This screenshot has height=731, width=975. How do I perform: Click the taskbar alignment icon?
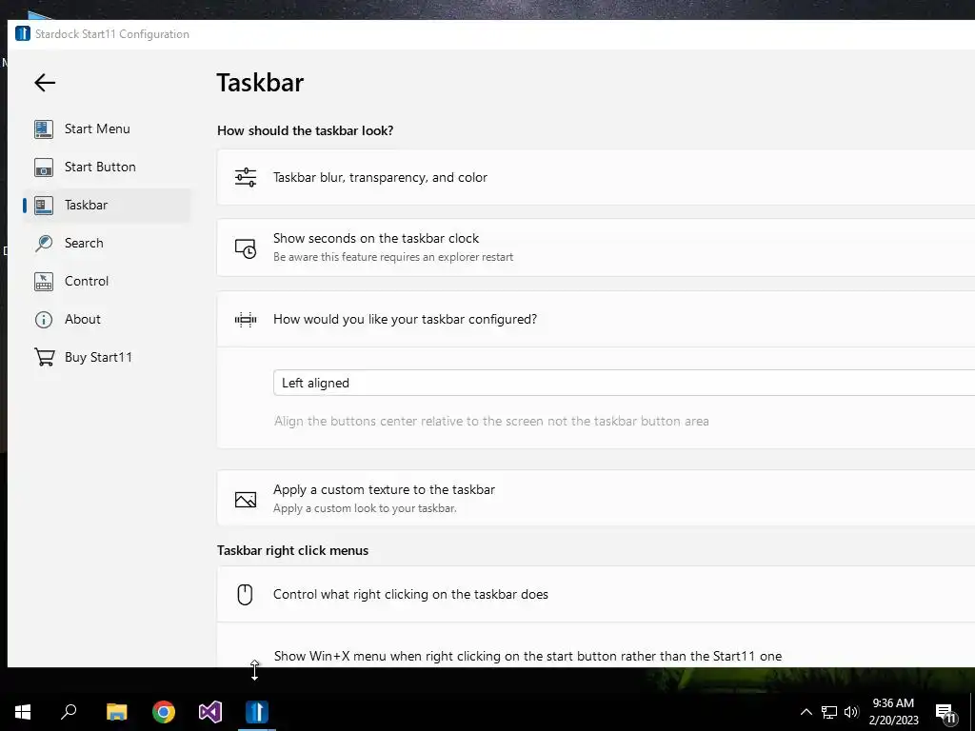246,320
